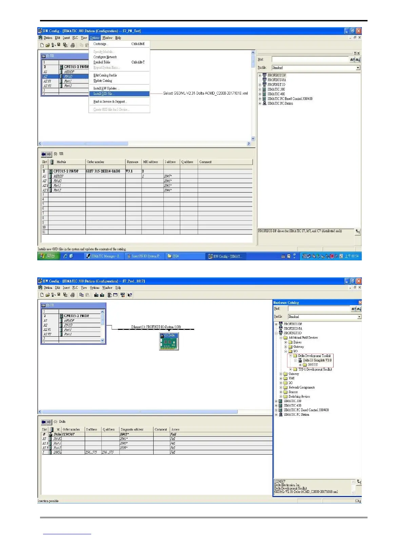Click Download to Module icon in S7_Pro1_1017 toolbar
This screenshot has width=415, height=537.
(x=96, y=295)
